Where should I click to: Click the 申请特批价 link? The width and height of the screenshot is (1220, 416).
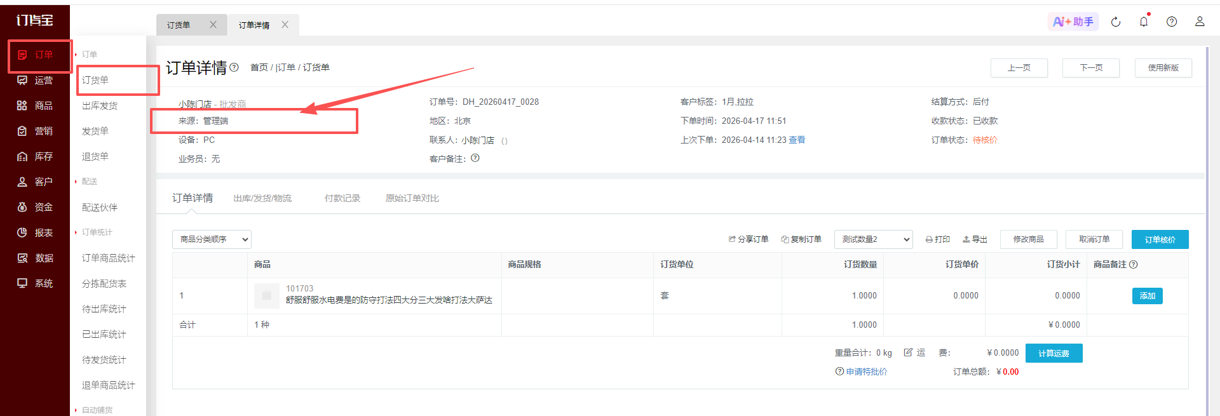click(x=867, y=372)
